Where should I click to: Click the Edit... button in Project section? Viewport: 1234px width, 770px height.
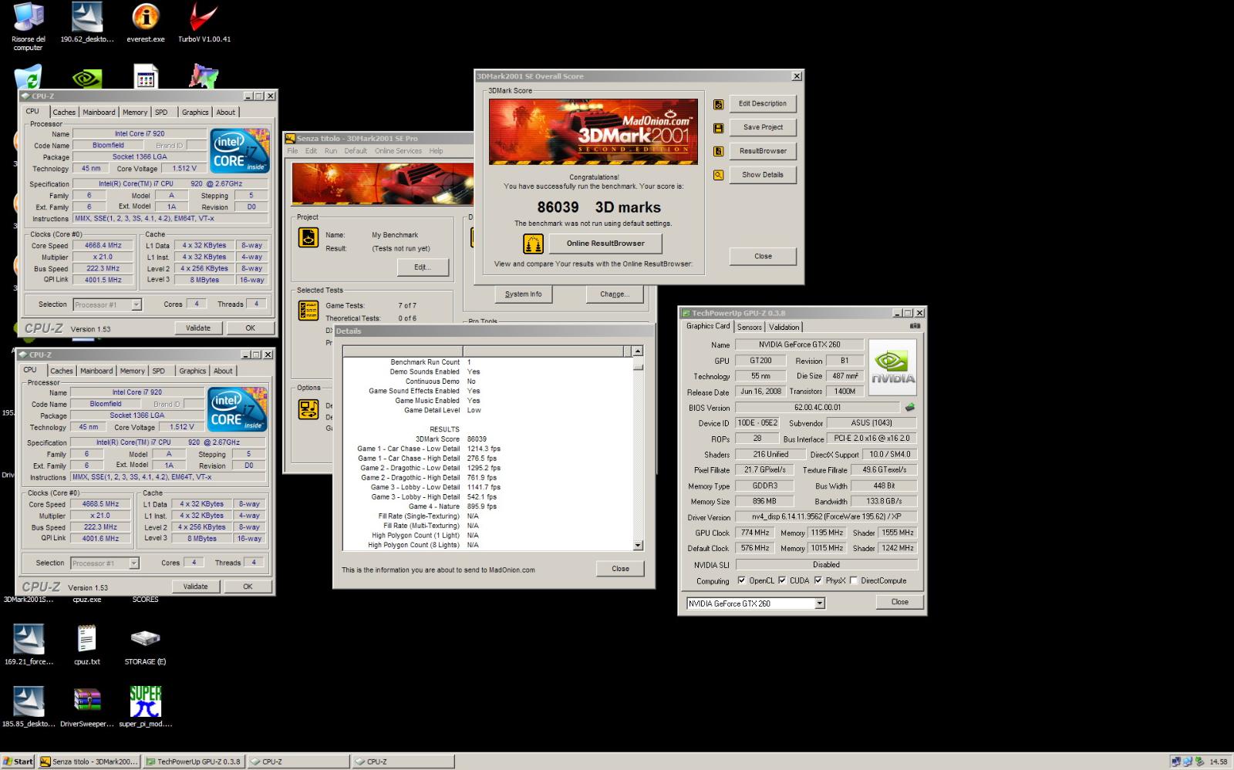(x=422, y=267)
